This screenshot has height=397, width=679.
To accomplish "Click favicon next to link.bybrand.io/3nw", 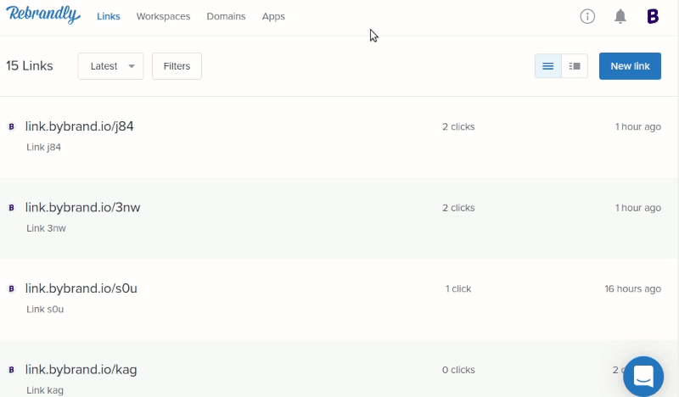I will tap(12, 208).
